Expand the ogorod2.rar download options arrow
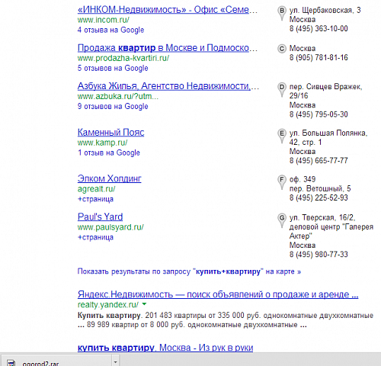381x366 pixels. pyautogui.click(x=116, y=361)
